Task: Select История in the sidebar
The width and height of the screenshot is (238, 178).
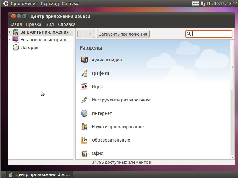Action: point(41,47)
